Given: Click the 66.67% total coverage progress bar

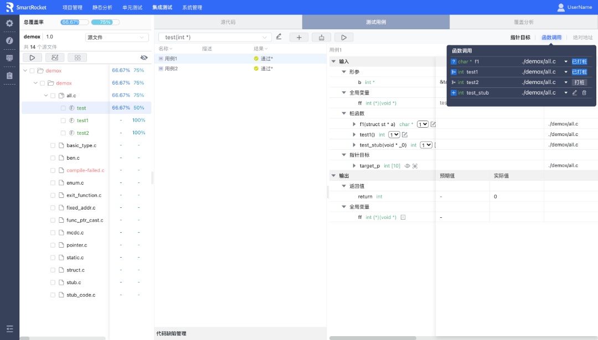Looking at the screenshot, I should tap(74, 22).
